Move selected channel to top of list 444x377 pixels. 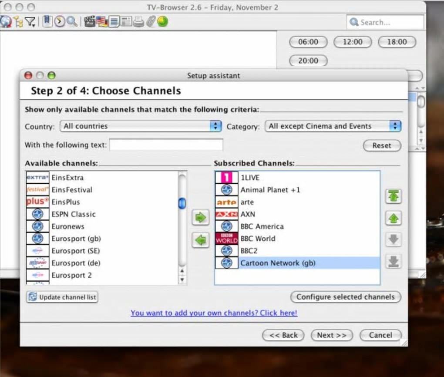(x=394, y=196)
